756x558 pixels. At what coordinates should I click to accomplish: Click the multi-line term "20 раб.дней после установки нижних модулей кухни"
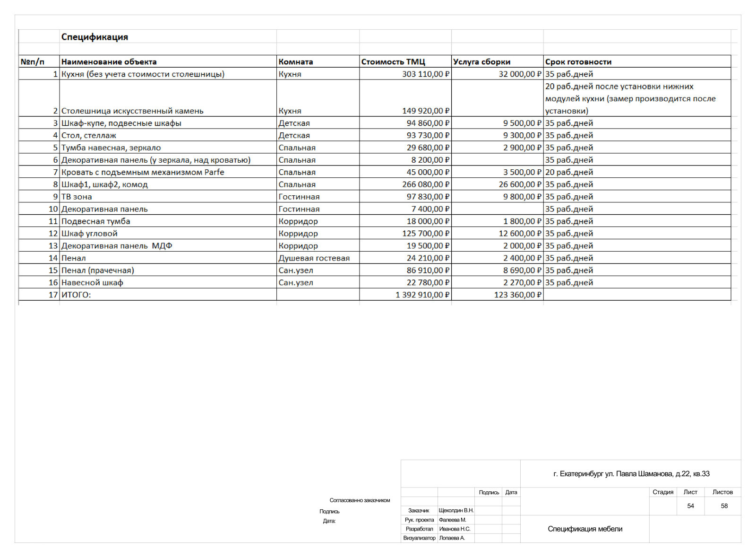[630, 98]
